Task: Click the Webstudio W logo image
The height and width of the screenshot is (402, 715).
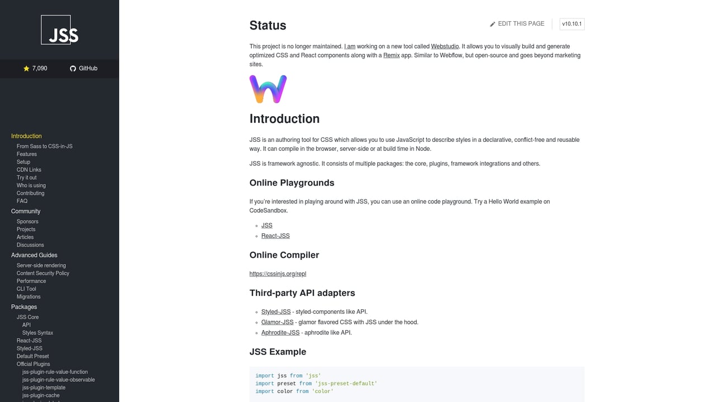Action: click(x=268, y=89)
